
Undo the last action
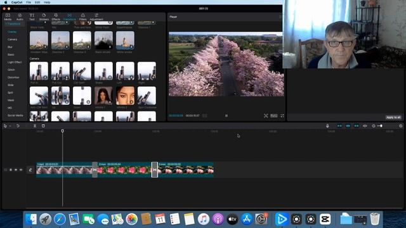18,126
